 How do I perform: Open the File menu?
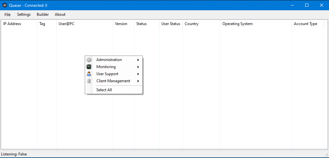click(x=7, y=14)
